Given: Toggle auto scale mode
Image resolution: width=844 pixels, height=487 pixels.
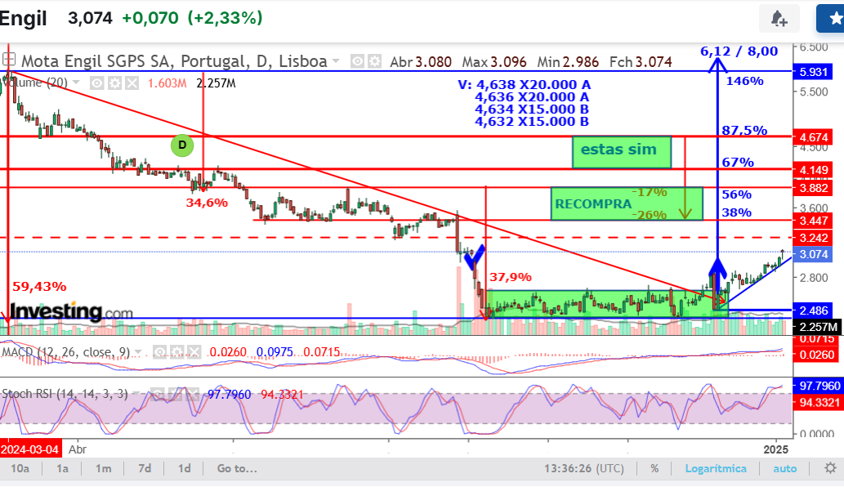Looking at the screenshot, I should click(785, 469).
